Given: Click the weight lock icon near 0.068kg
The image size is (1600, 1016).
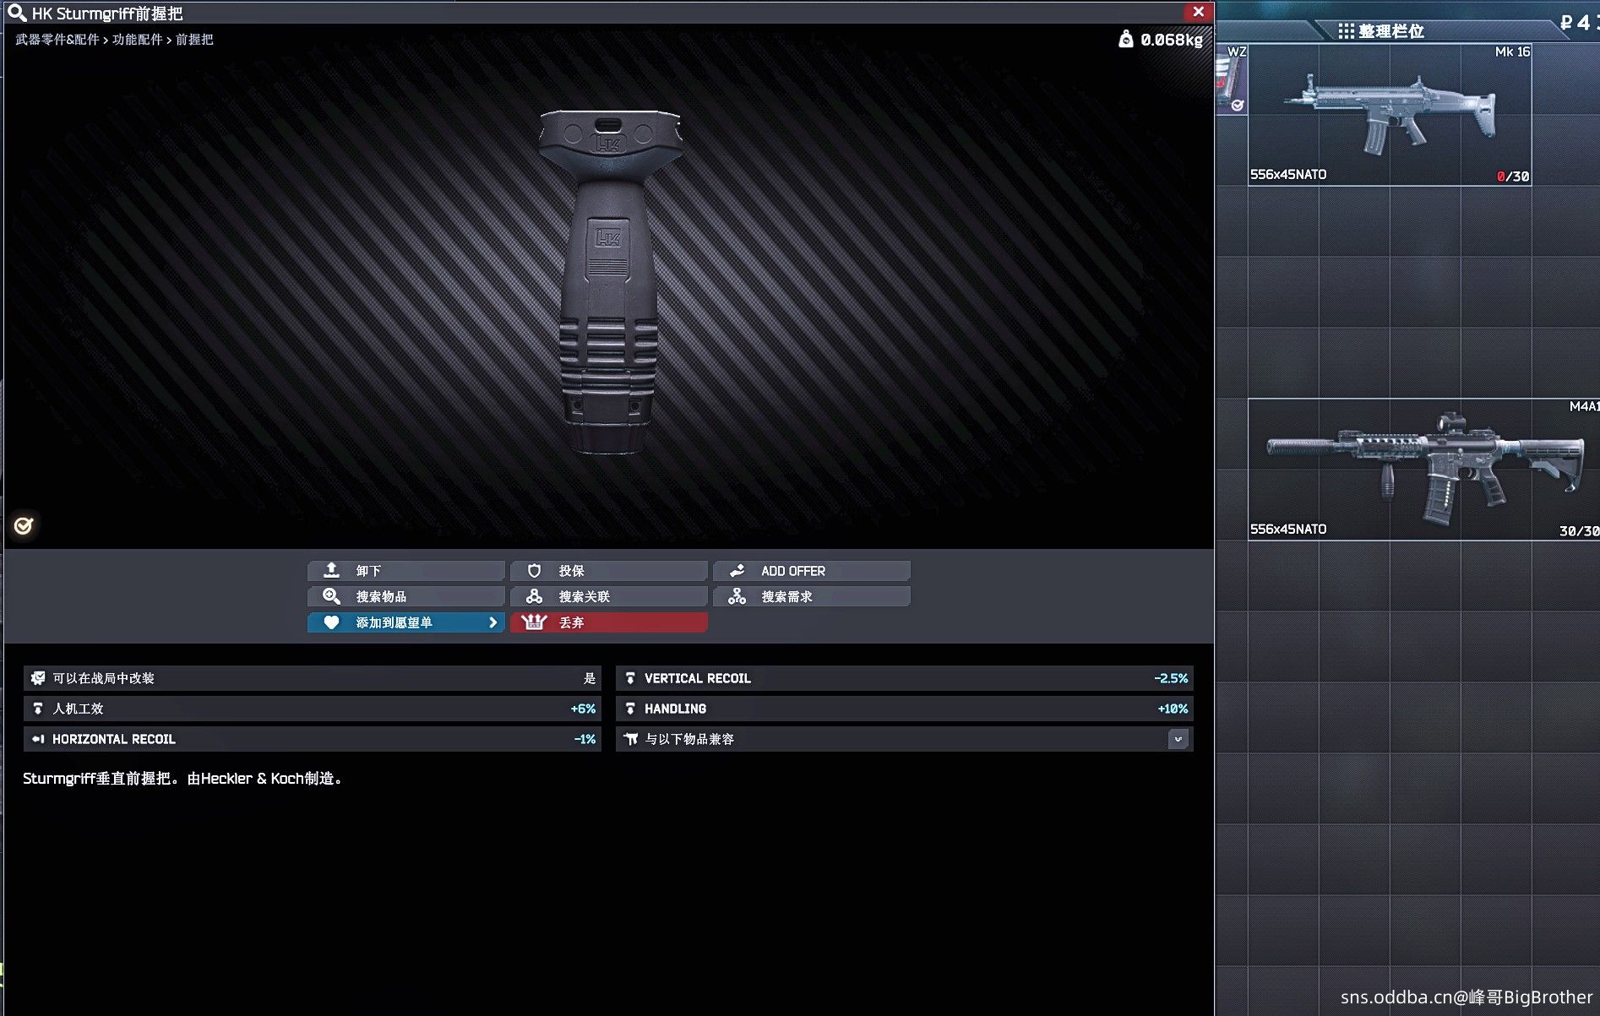Looking at the screenshot, I should pyautogui.click(x=1125, y=39).
